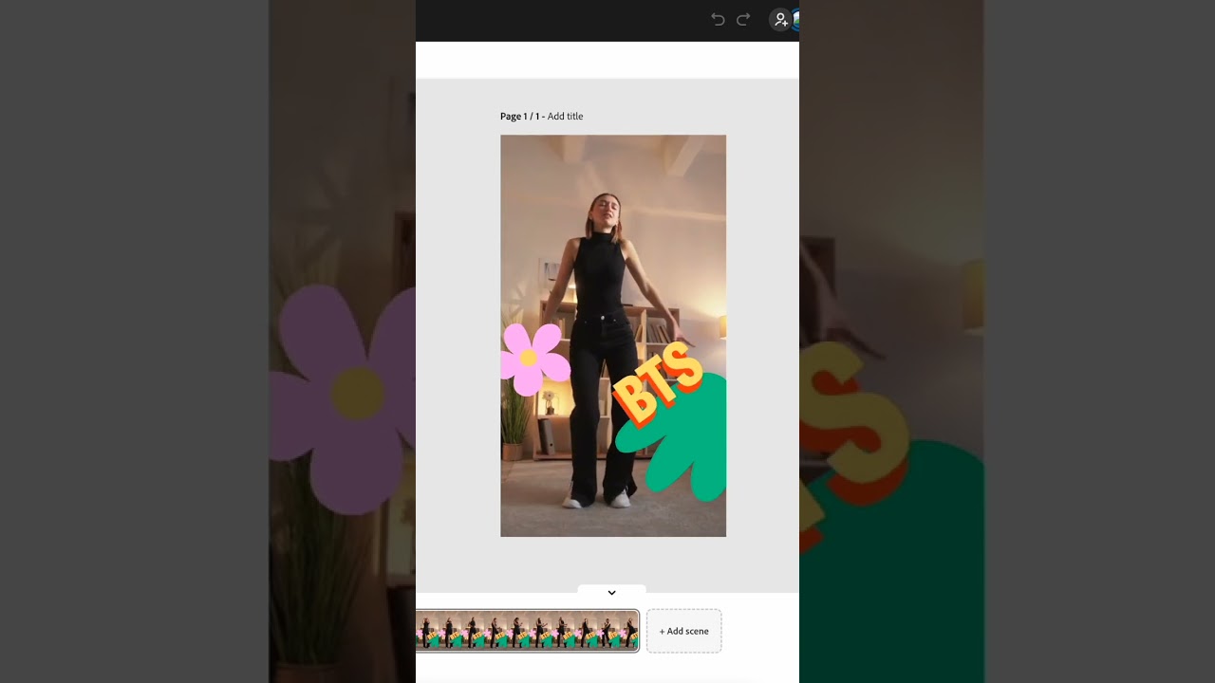
Task: Select the pink flower sticker on canvas
Action: click(x=534, y=359)
